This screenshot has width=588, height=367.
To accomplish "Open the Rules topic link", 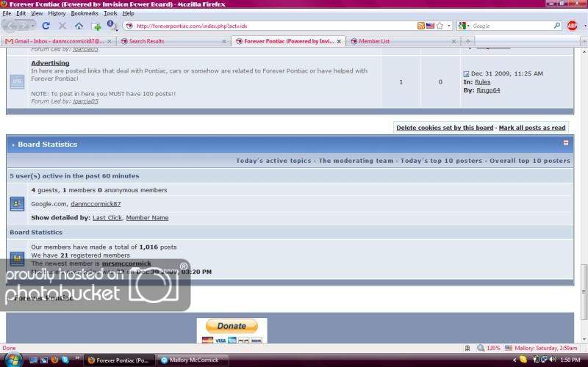I will pyautogui.click(x=482, y=81).
